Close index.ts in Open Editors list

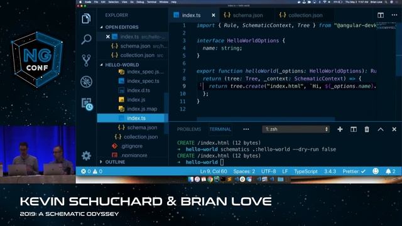coord(108,37)
